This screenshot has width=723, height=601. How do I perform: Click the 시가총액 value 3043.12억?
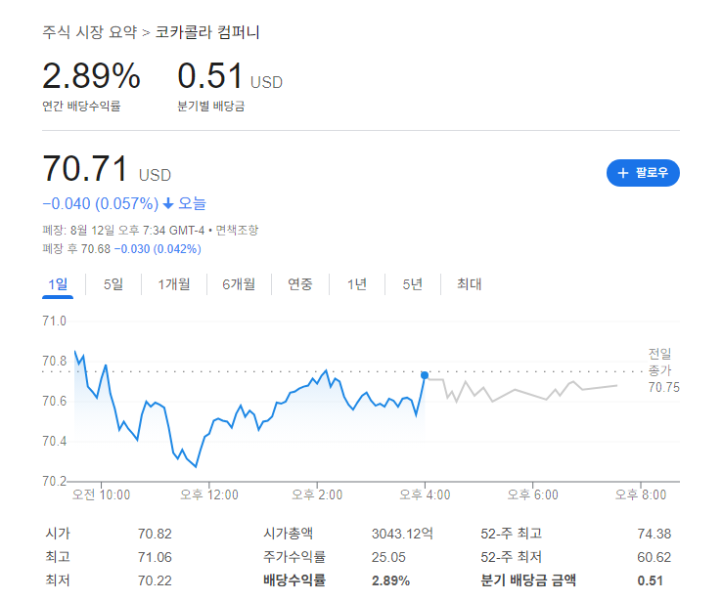pos(402,534)
